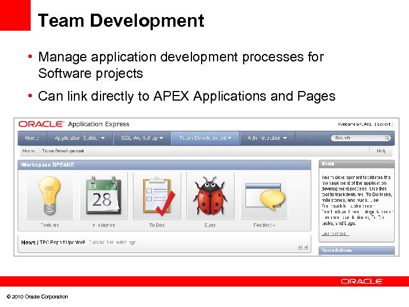Expand the Team Development dropdown arrow
Screen dimensions: 409x307
(229, 138)
